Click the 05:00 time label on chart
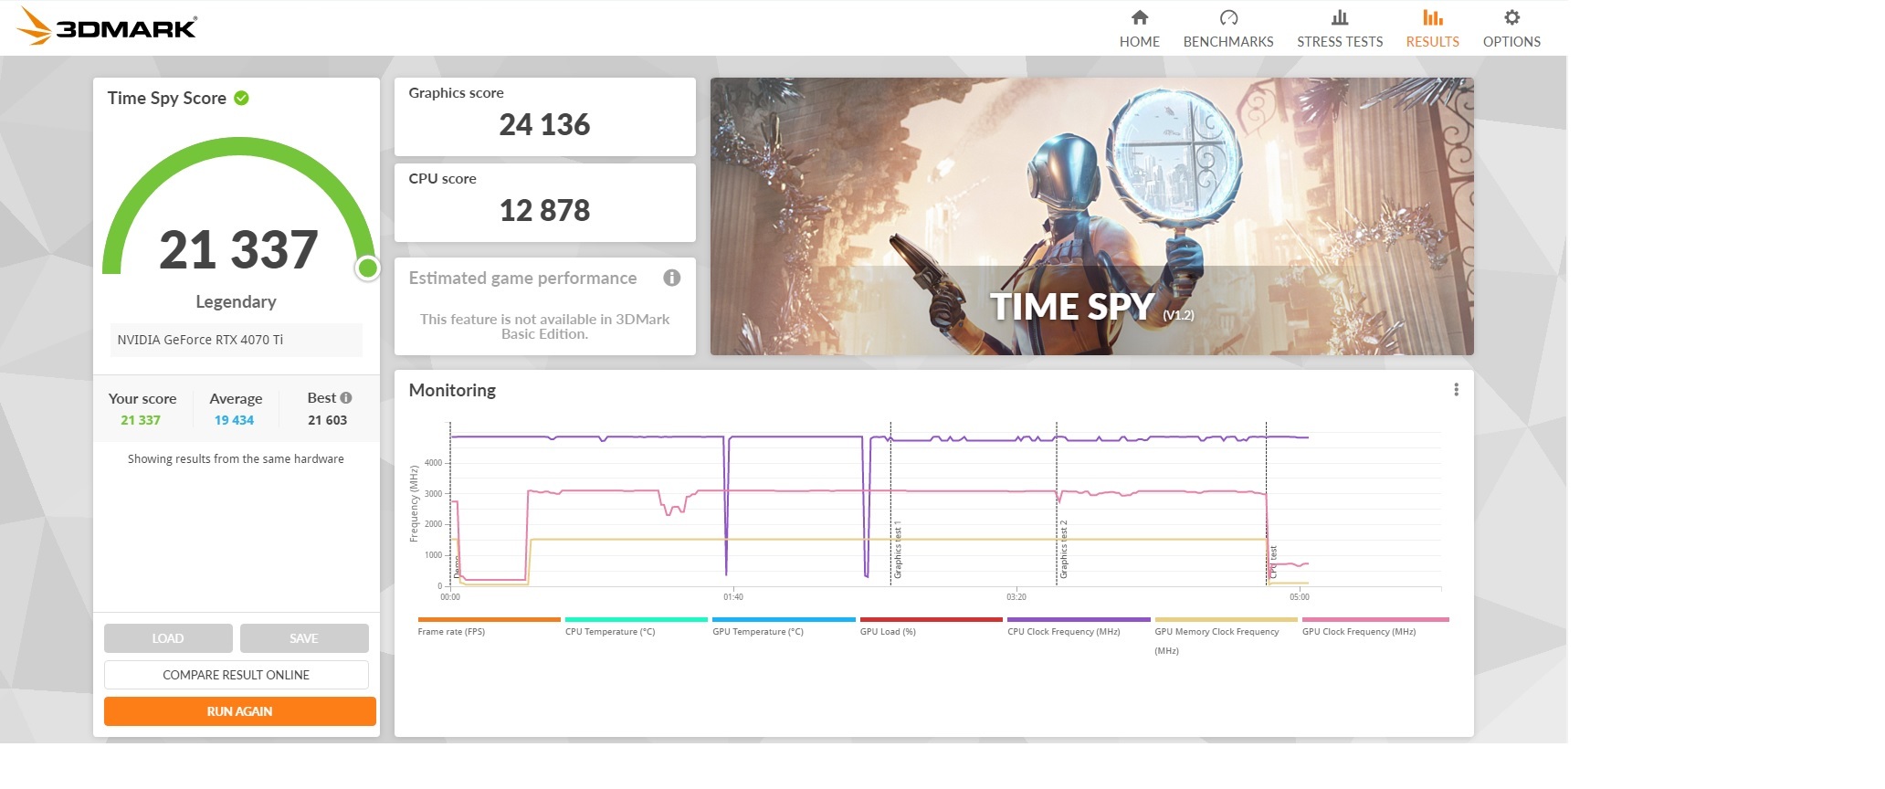Image resolution: width=1885 pixels, height=789 pixels. click(1300, 597)
